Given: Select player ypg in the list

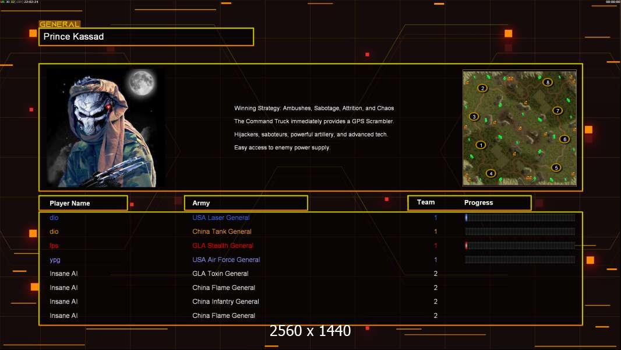Looking at the screenshot, I should click(x=55, y=260).
